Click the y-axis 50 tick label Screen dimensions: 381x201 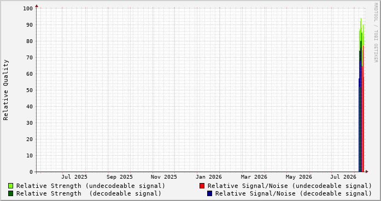(30, 90)
